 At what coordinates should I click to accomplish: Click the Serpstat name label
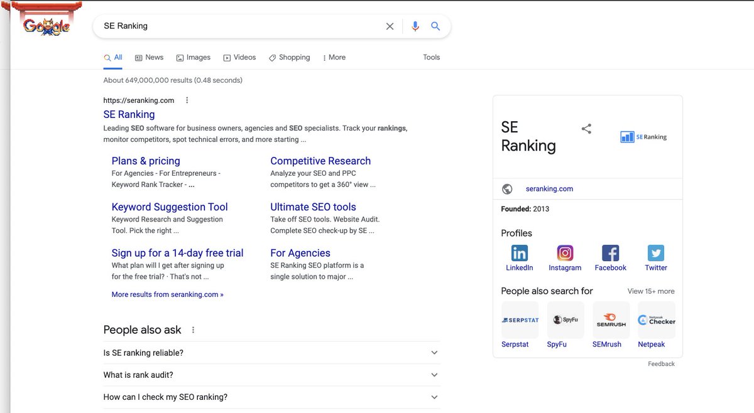pyautogui.click(x=515, y=345)
